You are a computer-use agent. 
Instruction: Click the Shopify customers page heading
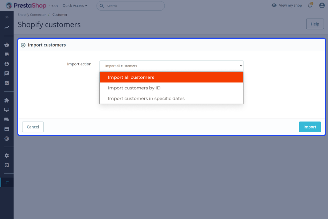coord(49,25)
